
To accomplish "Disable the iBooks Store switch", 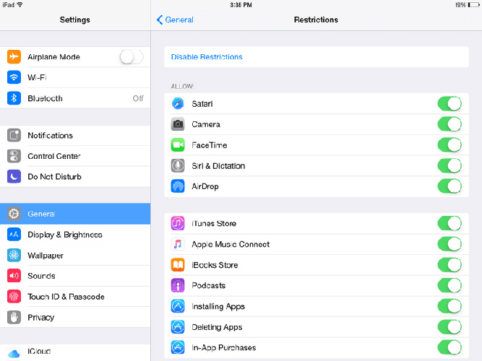I will 449,265.
